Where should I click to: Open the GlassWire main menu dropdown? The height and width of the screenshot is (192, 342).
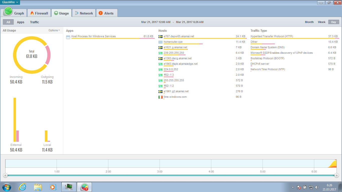pyautogui.click(x=10, y=2)
